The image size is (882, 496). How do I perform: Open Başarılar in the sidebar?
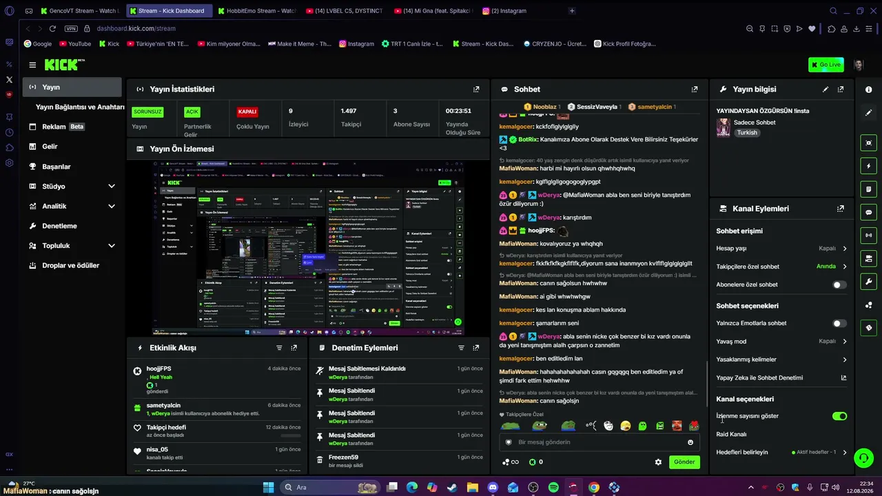click(72, 167)
